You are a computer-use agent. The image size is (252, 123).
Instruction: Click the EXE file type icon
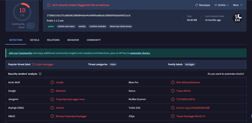point(237,18)
